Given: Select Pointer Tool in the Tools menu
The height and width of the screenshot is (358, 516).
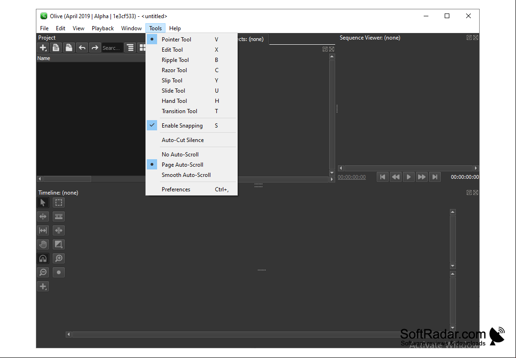Looking at the screenshot, I should 191,40.
